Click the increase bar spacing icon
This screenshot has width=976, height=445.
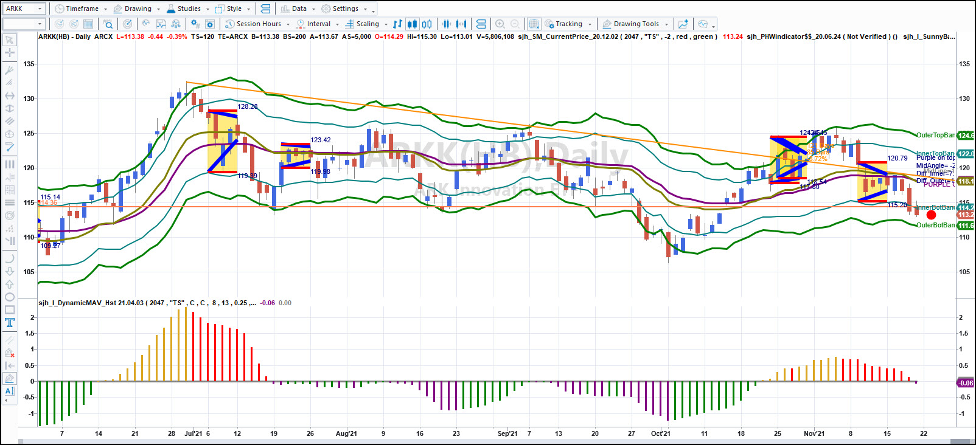click(x=461, y=24)
